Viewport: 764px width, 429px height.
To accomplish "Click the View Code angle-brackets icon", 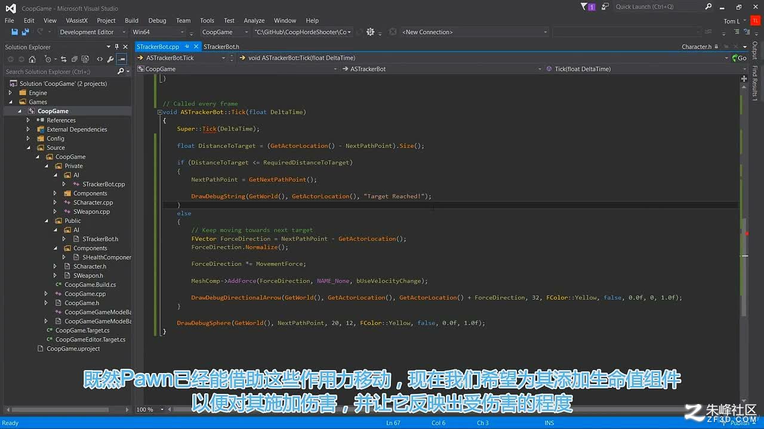I will click(100, 59).
